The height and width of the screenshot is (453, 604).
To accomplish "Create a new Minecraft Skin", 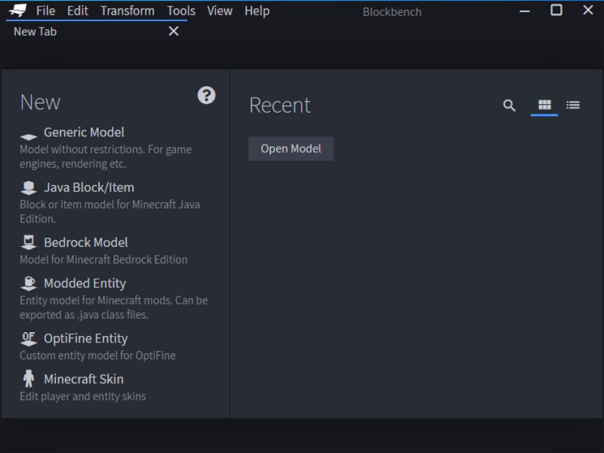I will click(84, 379).
